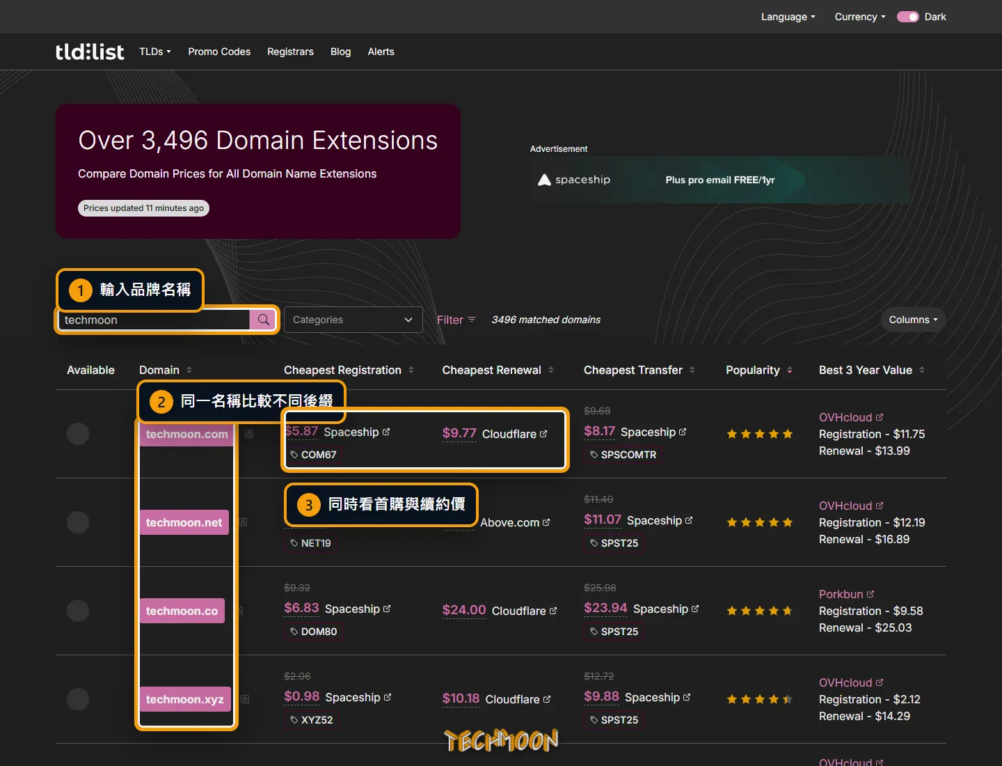Copy the XYZ52 promo code
Viewport: 1002px width, 766px height.
[311, 720]
